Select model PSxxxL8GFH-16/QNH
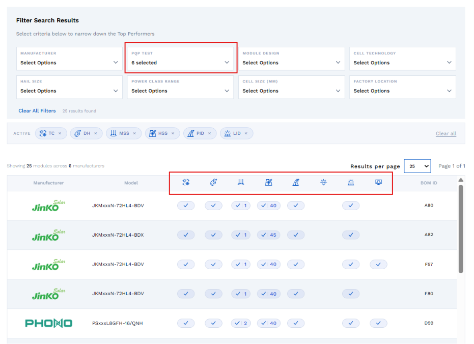This screenshot has width=474, height=344. [x=117, y=323]
